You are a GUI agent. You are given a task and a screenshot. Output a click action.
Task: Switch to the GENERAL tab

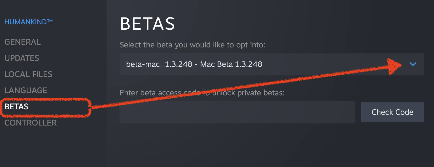23,42
